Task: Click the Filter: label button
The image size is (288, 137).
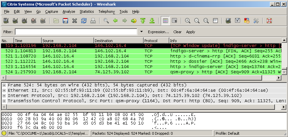Action: point(8,32)
